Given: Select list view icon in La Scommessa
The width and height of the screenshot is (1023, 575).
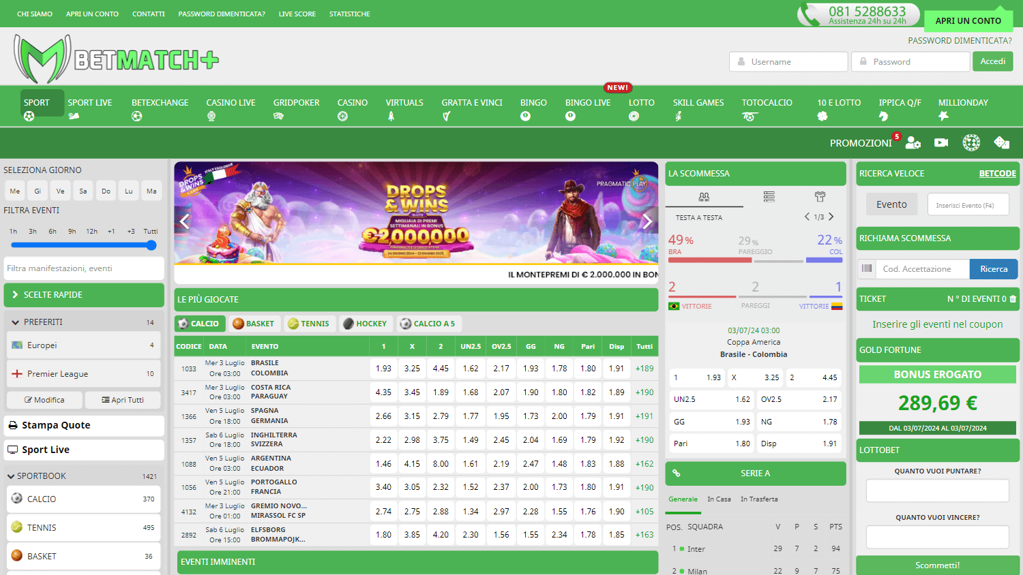Looking at the screenshot, I should [x=769, y=196].
